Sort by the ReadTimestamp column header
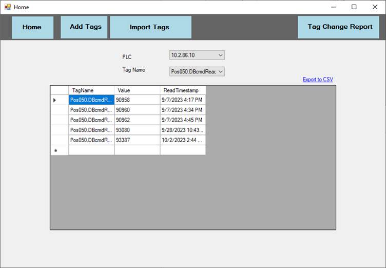The width and height of the screenshot is (386, 268). tap(182, 90)
